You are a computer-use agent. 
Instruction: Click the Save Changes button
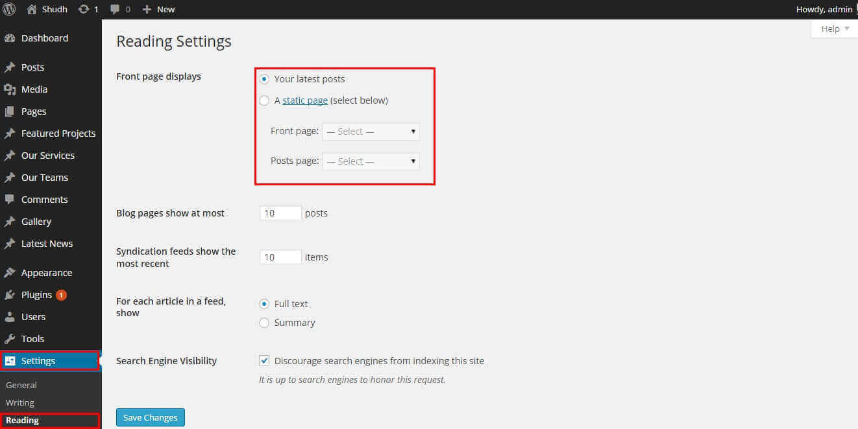151,418
